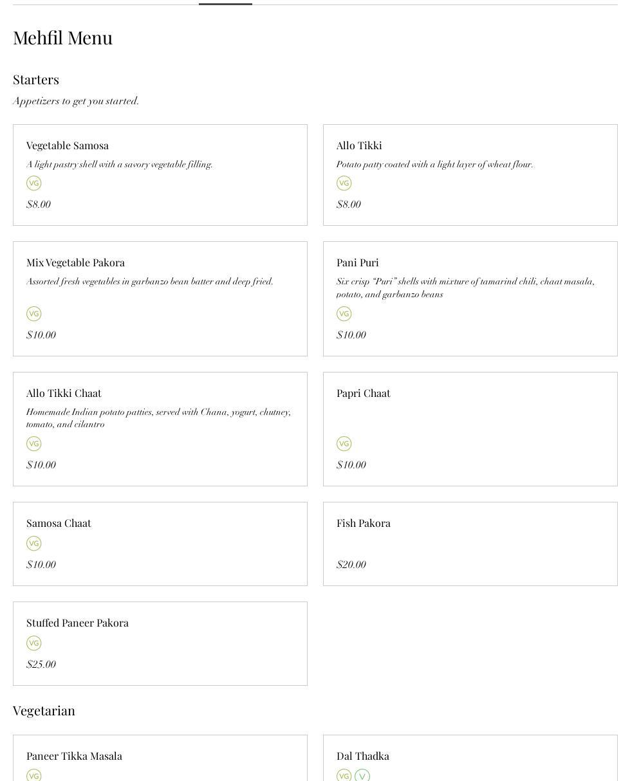Click the vegetarian icon under Samosa Chaat

coord(34,544)
